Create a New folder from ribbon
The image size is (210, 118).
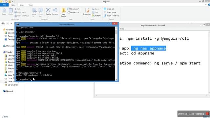point(63,12)
